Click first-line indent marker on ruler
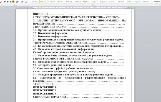 (x=33, y=7)
